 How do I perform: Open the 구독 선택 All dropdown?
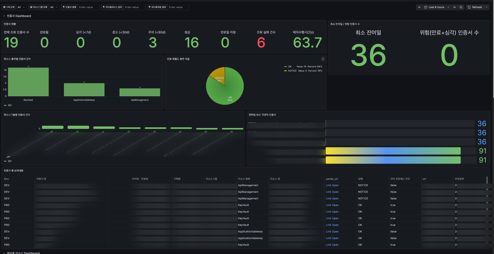(21, 7)
